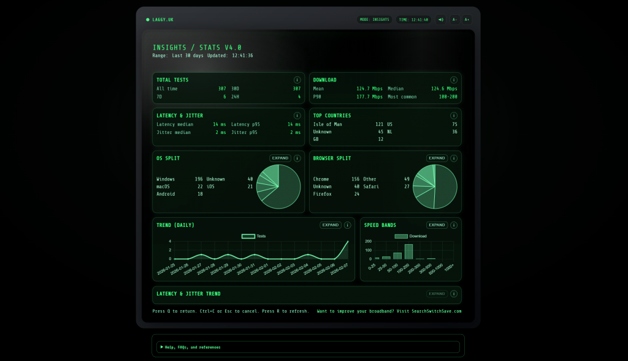Increase font size with A+ button
Image resolution: width=628 pixels, height=361 pixels.
(x=467, y=20)
